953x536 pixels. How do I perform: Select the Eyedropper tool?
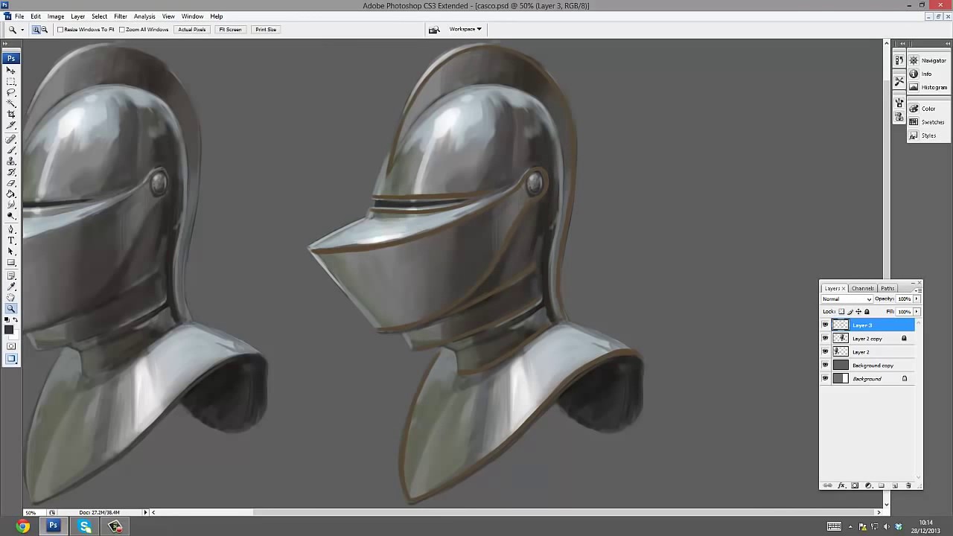coord(11,286)
